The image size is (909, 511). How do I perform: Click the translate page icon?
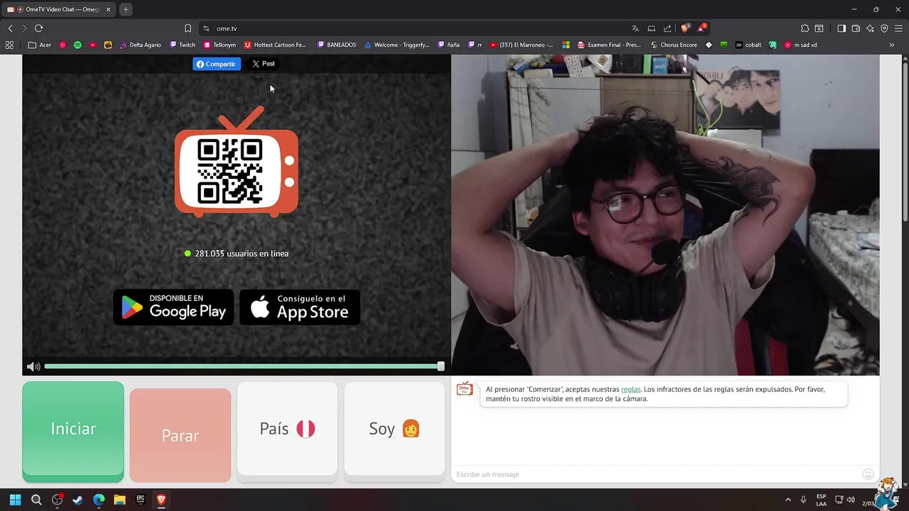pos(635,28)
